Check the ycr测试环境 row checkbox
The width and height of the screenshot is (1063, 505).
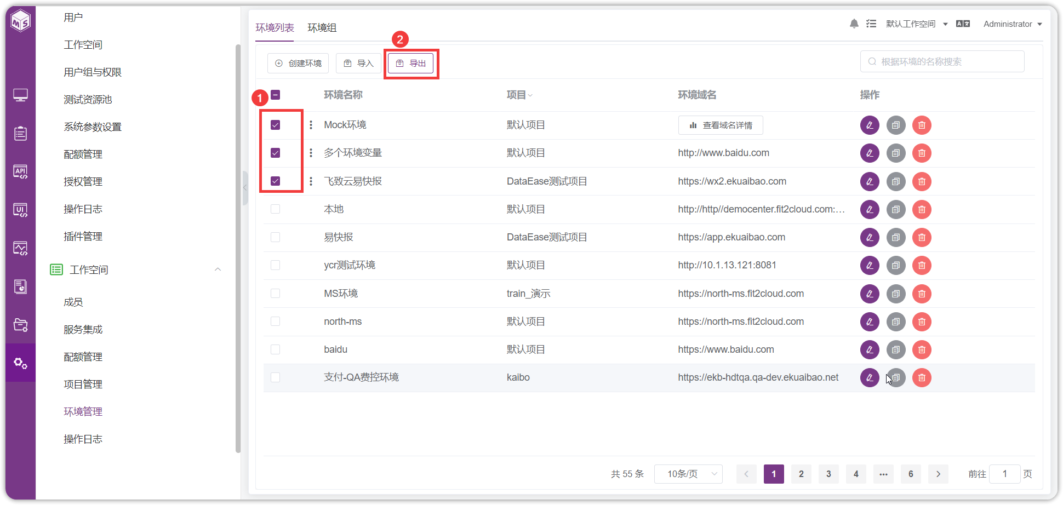[276, 265]
